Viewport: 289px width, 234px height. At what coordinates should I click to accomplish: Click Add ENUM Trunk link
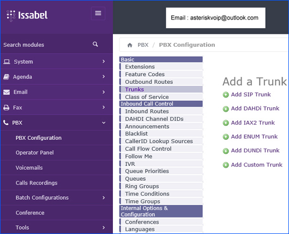pos(254,137)
